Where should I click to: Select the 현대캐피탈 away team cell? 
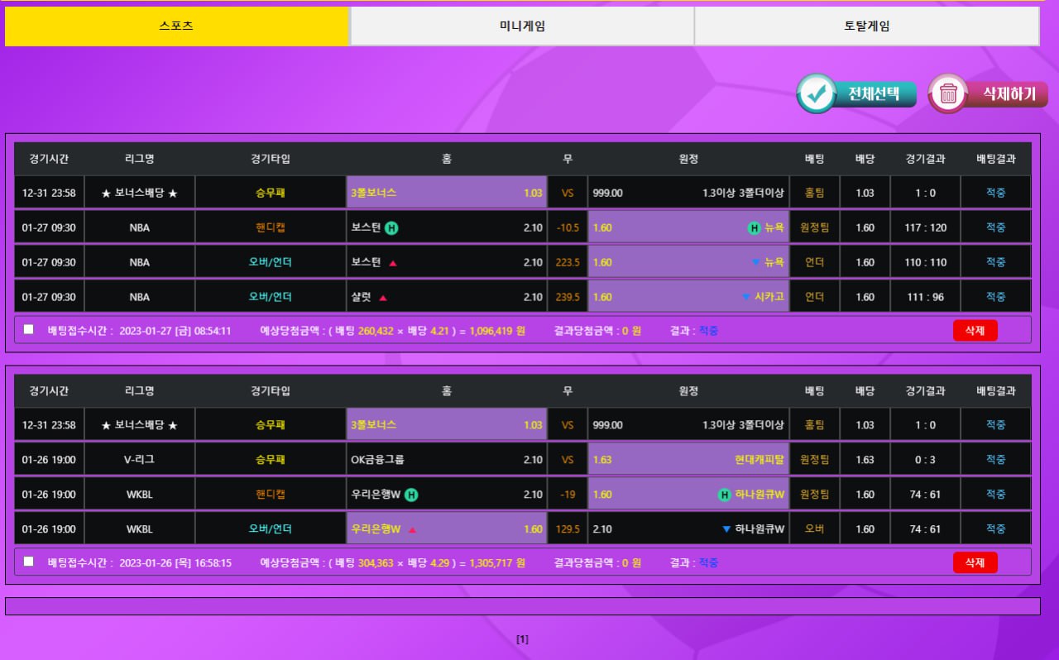click(x=688, y=460)
